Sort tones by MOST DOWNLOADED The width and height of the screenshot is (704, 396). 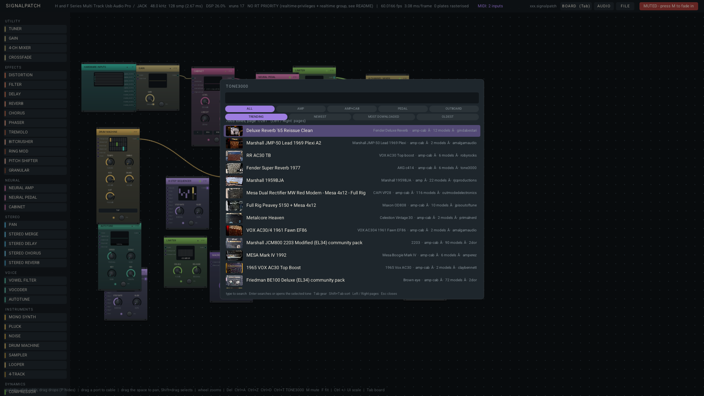click(384, 117)
